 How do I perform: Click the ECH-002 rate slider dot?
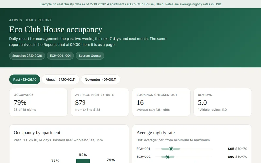tap(168, 157)
